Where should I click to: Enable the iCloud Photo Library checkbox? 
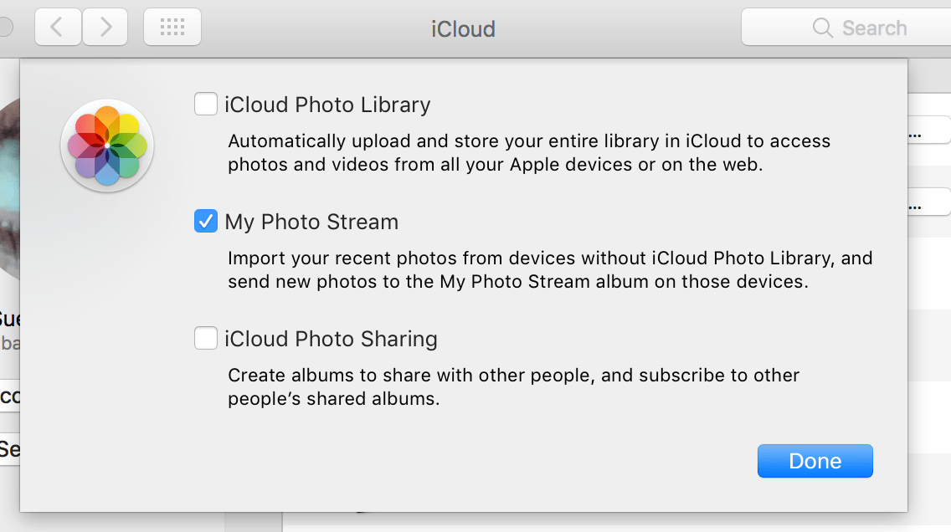click(205, 104)
